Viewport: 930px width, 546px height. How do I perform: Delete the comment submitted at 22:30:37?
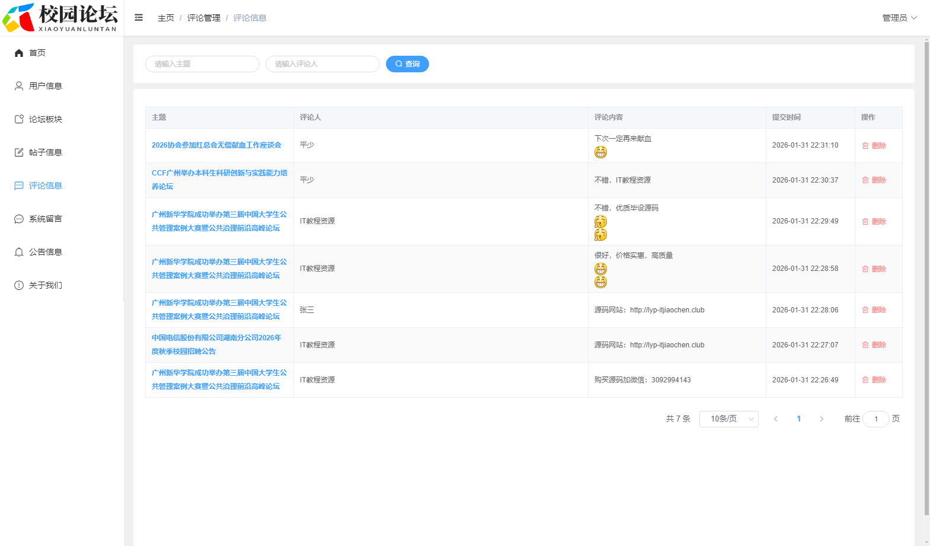pyautogui.click(x=874, y=180)
